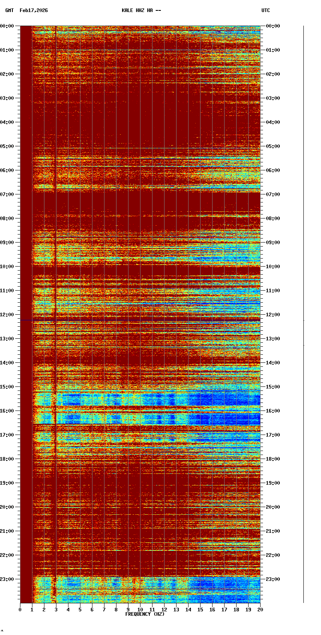321x635 pixels.
Task: Click the FREQUENCY (HZ) axis label
Action: [145, 614]
